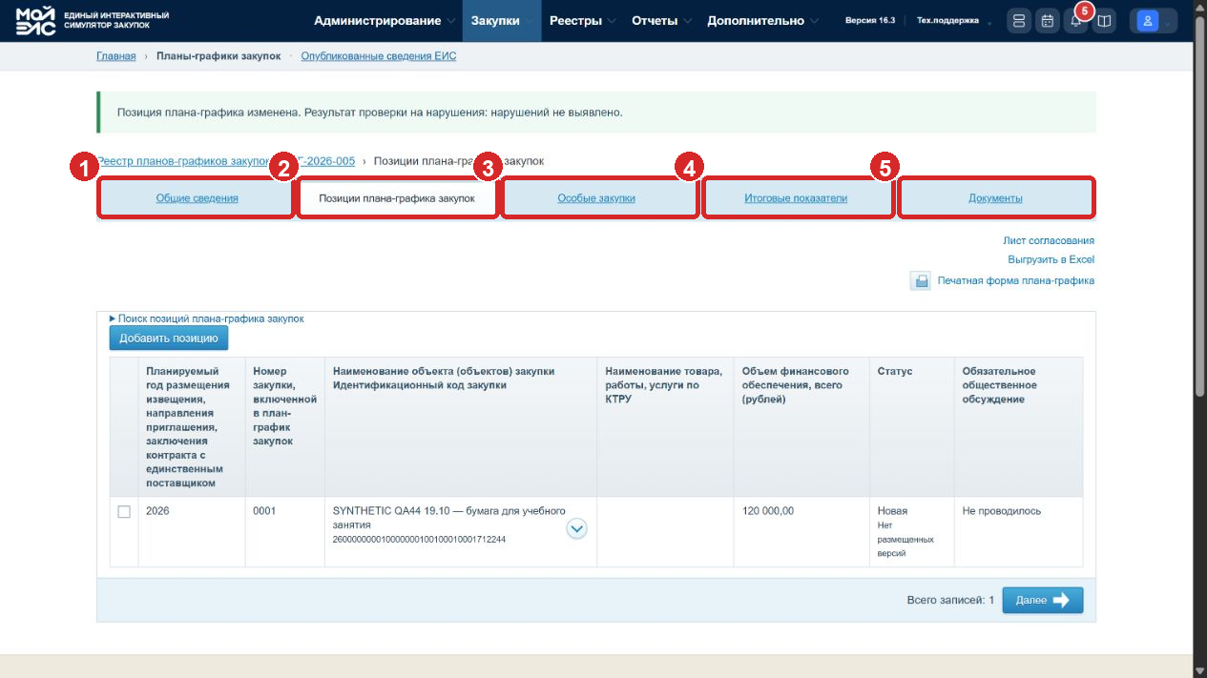1207x678 pixels.
Task: Click the scrollbar down arrow
Action: [x=1199, y=671]
